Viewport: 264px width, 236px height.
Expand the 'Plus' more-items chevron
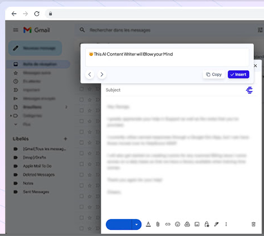coord(16,124)
